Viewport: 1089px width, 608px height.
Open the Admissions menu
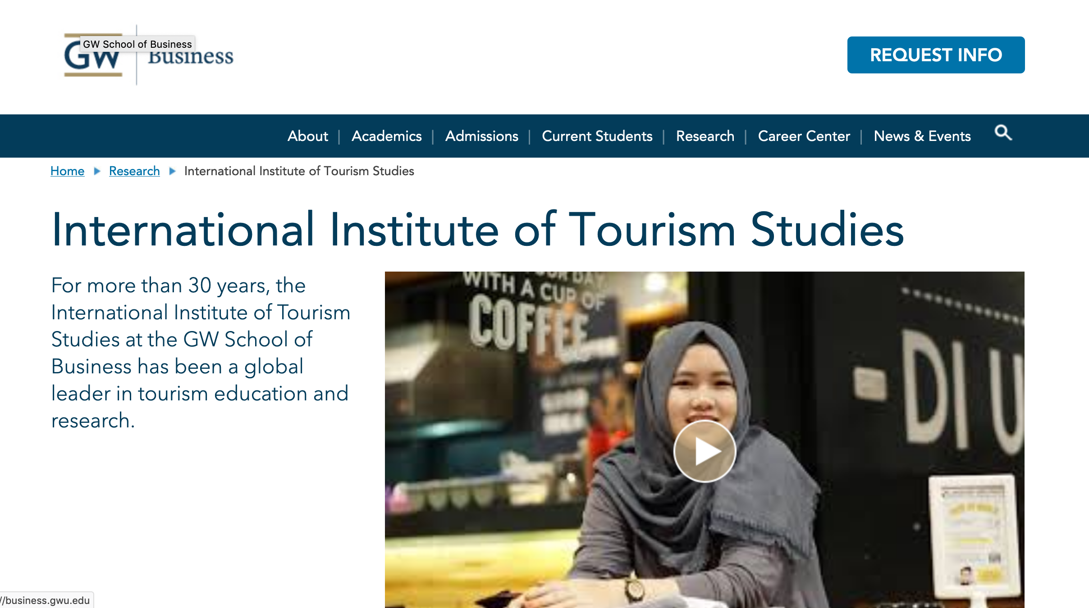482,136
